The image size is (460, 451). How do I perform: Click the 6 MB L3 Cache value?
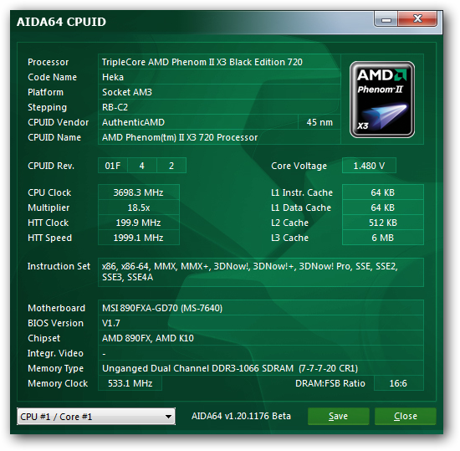383,238
